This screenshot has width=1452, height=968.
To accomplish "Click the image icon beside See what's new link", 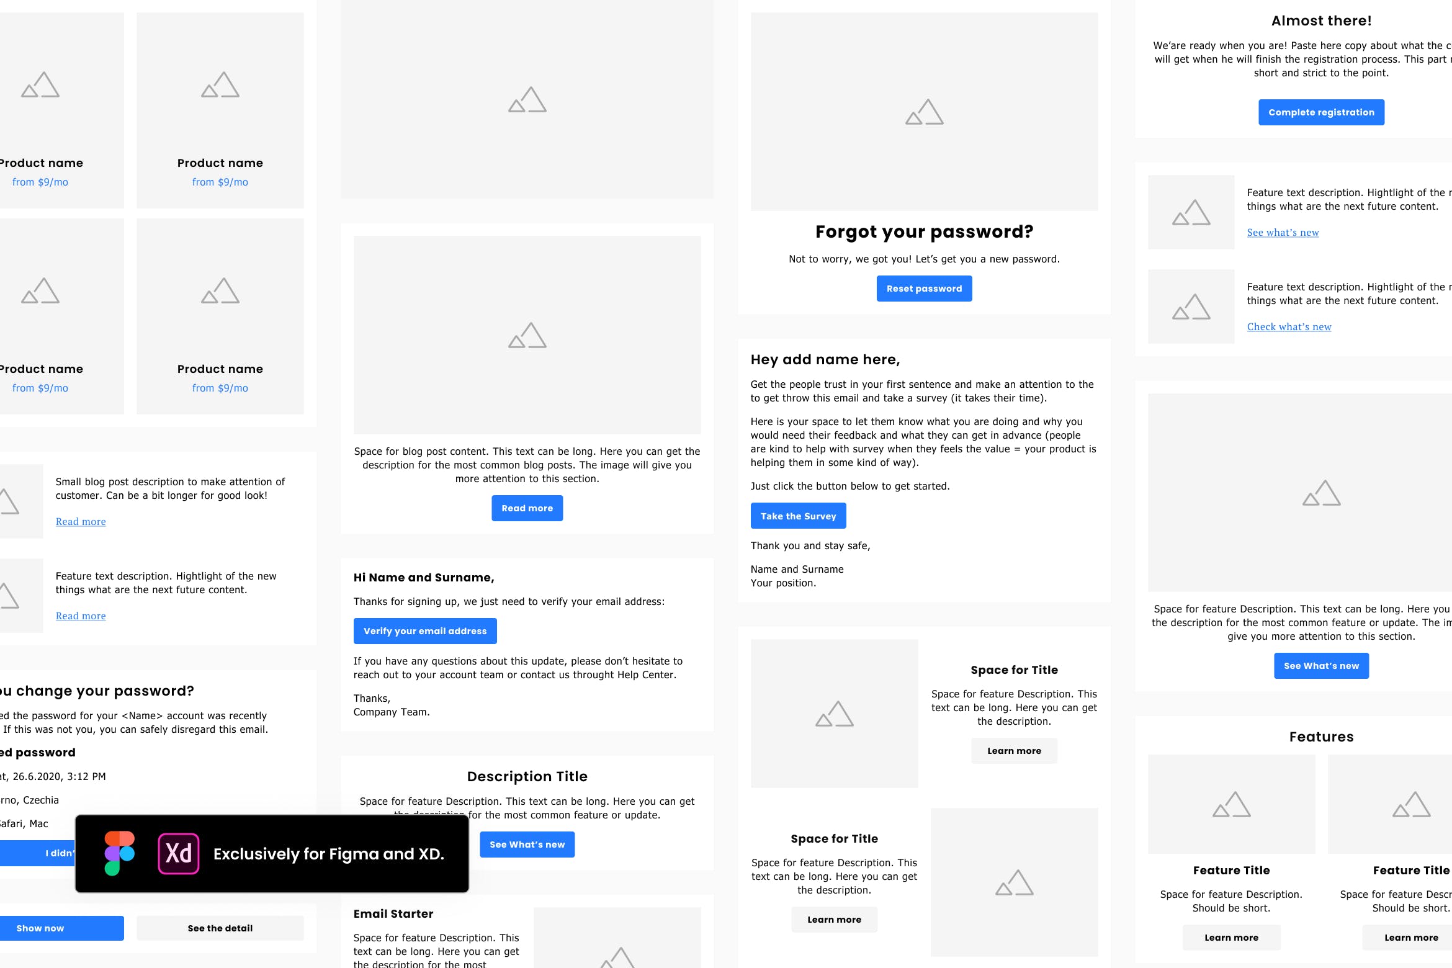I will 1191,212.
